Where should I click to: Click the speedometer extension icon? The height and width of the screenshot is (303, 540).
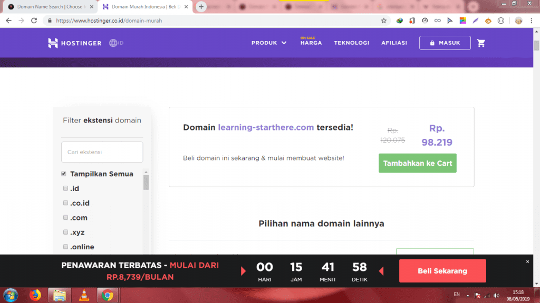pyautogui.click(x=425, y=21)
